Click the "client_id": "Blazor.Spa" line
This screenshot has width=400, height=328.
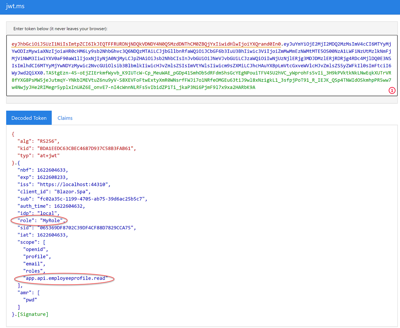coord(54,191)
